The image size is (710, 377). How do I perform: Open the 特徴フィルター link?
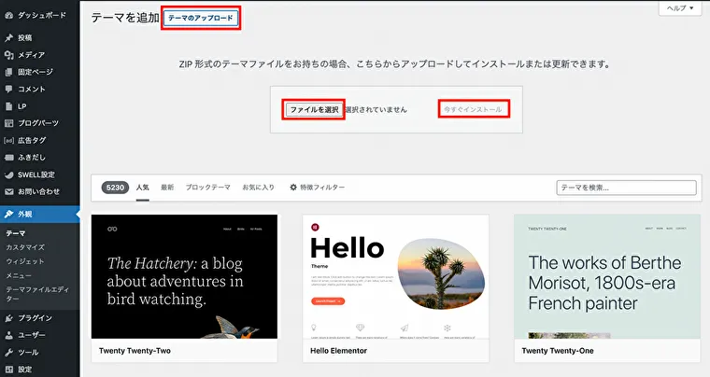[317, 188]
